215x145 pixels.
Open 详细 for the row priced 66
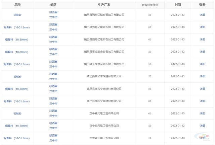202,101
